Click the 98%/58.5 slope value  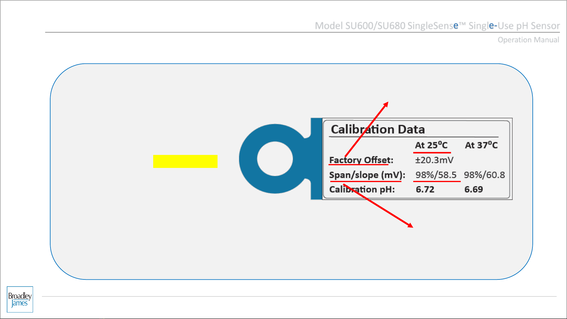tap(436, 175)
